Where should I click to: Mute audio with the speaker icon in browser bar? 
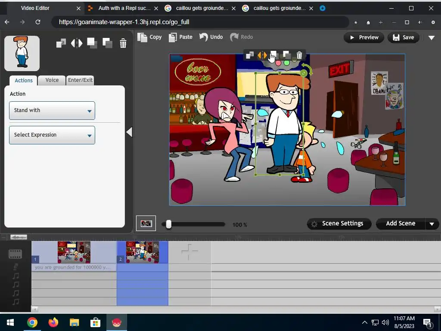point(420,22)
